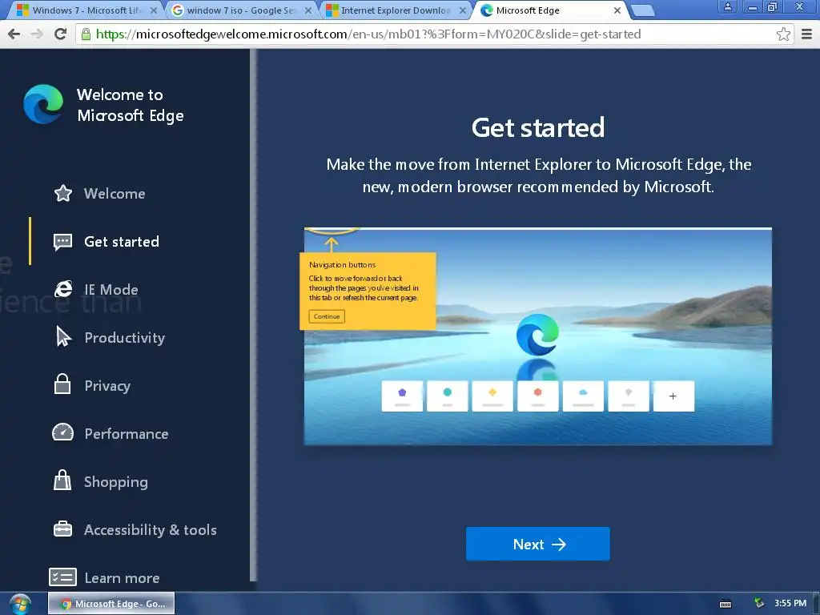820x615 pixels.
Task: Select the Microsoft Edge browser tab
Action: 549,10
